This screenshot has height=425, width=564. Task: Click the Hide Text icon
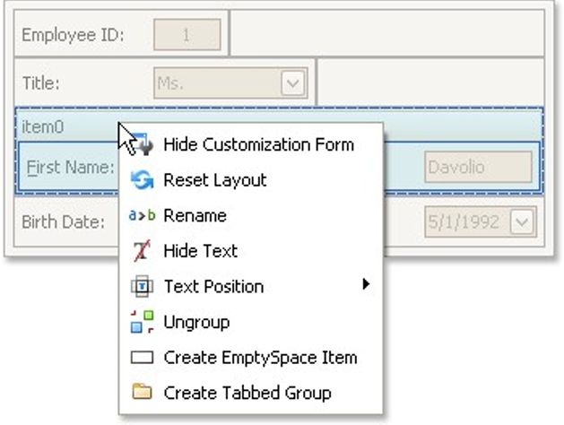(x=142, y=251)
